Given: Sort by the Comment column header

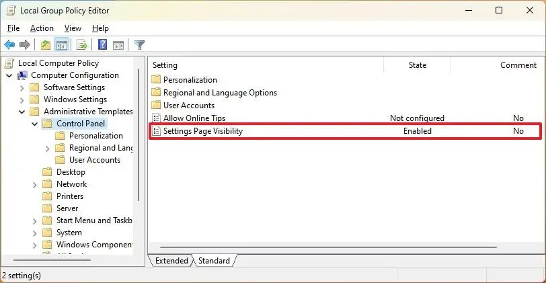Looking at the screenshot, I should 518,65.
